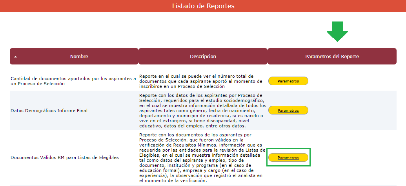Select the Descripcion column header
The width and height of the screenshot is (406, 186).
pyautogui.click(x=203, y=57)
